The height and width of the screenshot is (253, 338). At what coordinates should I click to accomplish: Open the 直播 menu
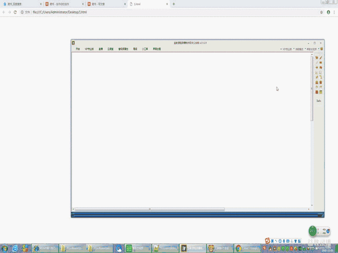pos(101,49)
